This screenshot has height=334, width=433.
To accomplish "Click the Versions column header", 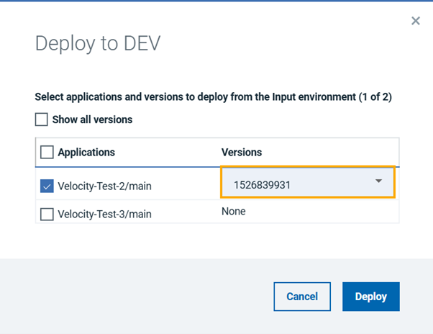I will tap(242, 152).
